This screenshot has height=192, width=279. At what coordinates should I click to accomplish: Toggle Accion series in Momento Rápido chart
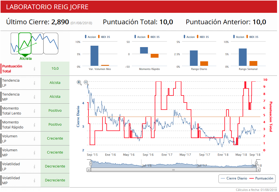point(140,37)
